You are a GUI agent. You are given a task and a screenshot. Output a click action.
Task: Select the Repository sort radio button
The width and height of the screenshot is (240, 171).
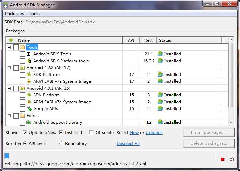point(61,143)
